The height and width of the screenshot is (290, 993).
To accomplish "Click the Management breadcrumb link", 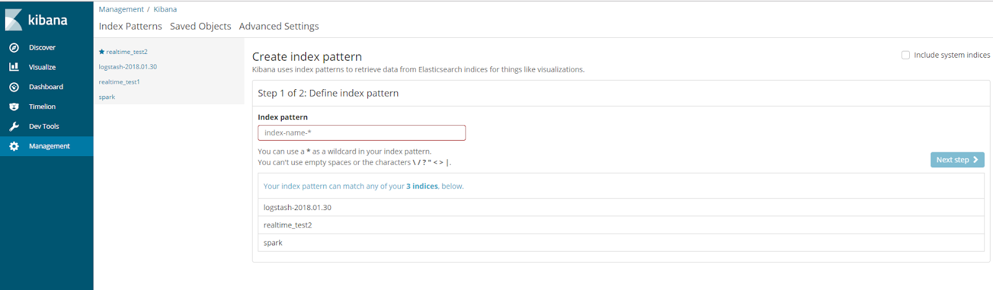I will click(x=121, y=9).
